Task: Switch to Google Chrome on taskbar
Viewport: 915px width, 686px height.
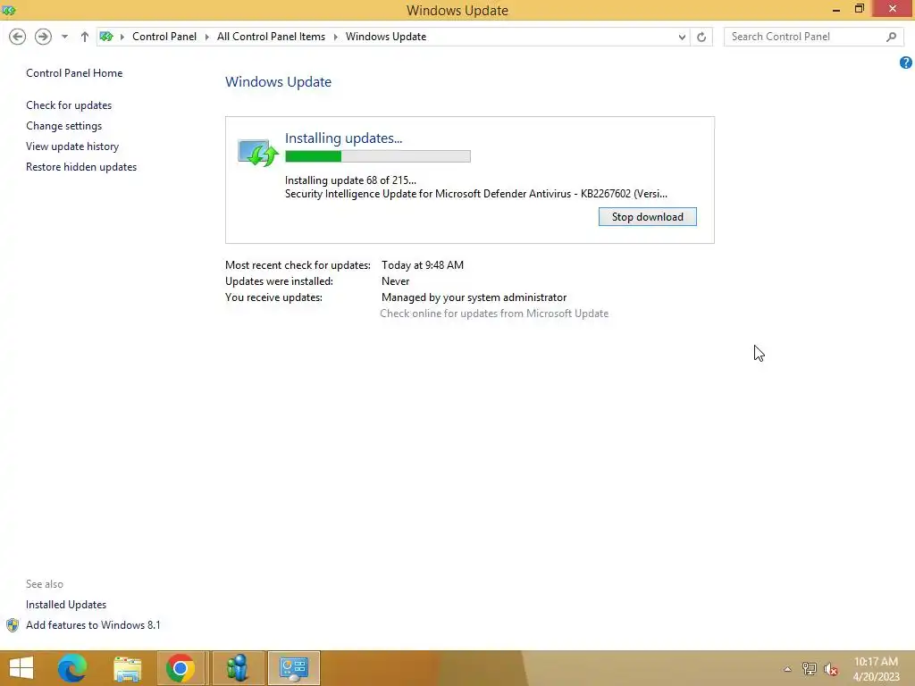Action: click(x=180, y=668)
